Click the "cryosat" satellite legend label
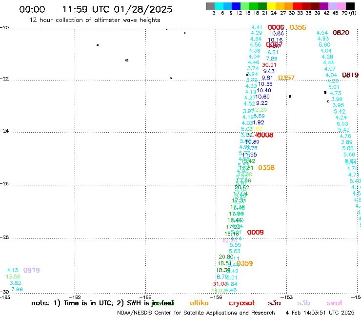 [x=242, y=303]
